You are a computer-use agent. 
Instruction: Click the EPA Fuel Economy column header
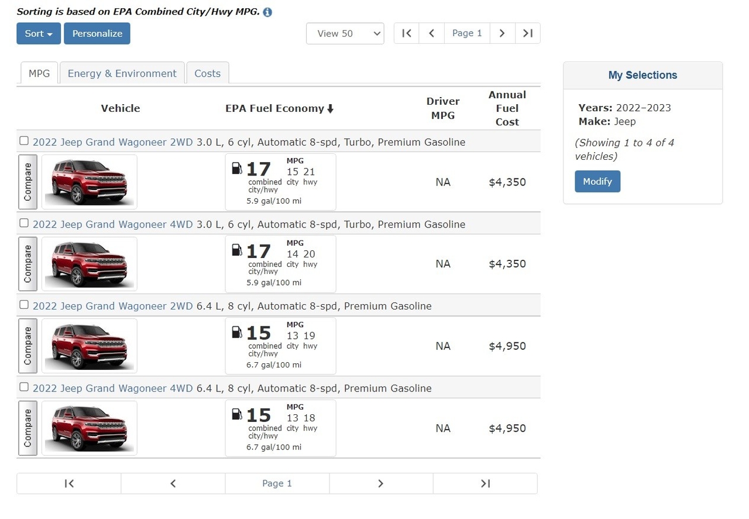[x=274, y=109]
